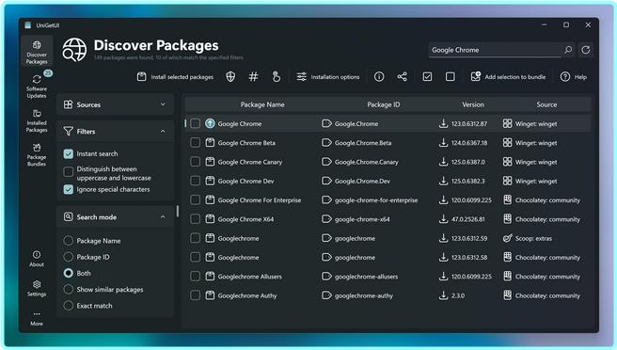Click package icon beside Google Chrome Beta
The image size is (617, 350).
210,142
